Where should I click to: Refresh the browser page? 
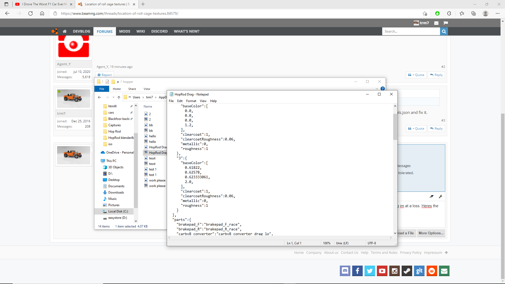(31, 13)
